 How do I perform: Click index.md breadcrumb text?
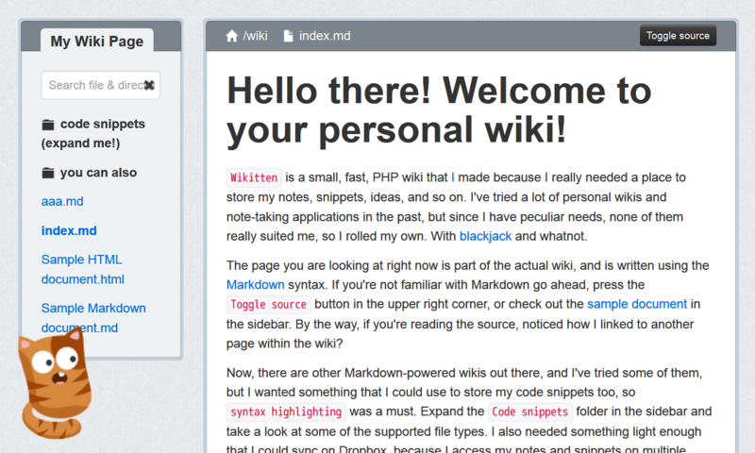tap(325, 36)
